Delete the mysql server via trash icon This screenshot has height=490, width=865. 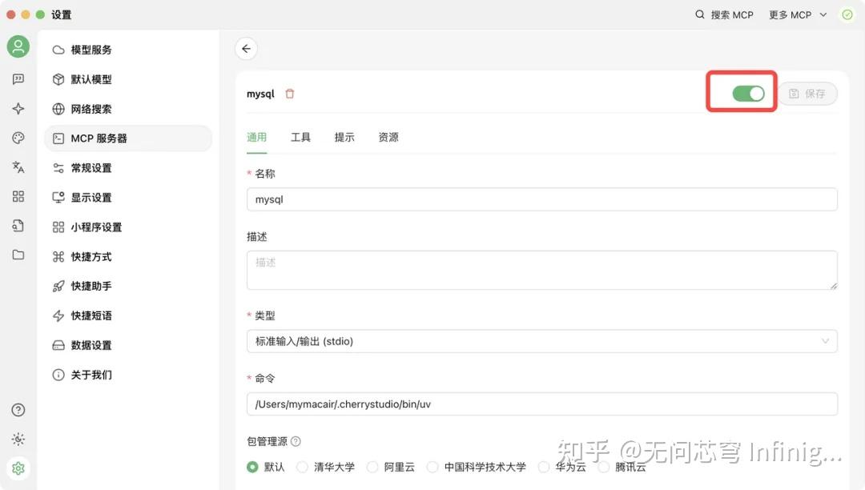(289, 94)
